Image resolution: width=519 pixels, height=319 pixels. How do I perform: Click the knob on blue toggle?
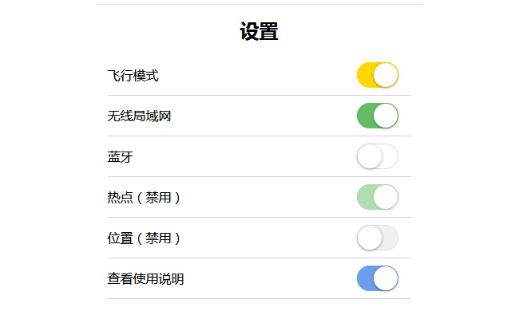pyautogui.click(x=386, y=278)
